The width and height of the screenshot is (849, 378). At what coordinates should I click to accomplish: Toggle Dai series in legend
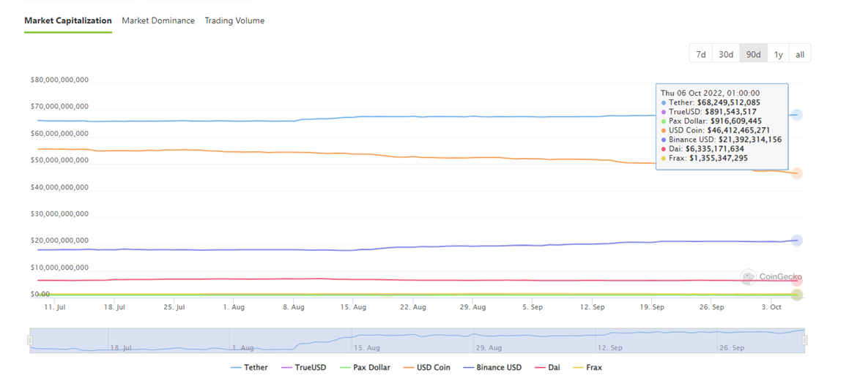tap(548, 367)
